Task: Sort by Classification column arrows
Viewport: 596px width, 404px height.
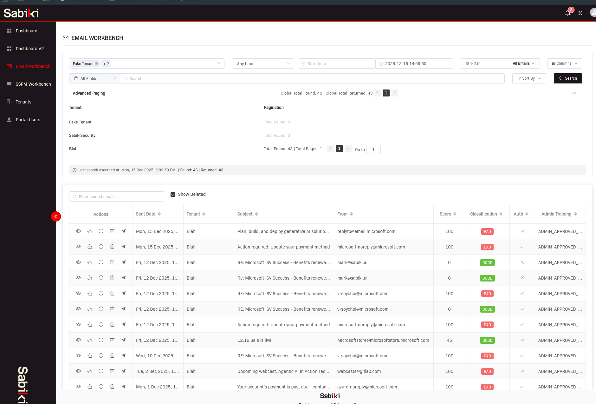Action: (x=501, y=214)
